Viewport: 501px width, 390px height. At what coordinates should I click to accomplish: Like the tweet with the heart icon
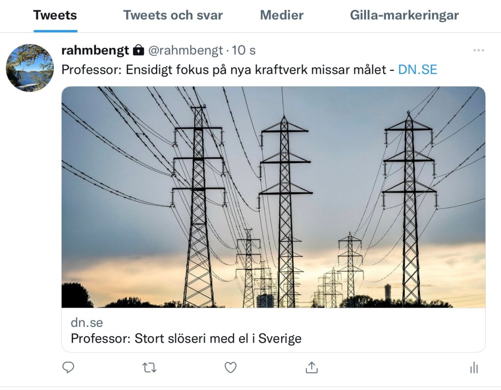point(230,367)
